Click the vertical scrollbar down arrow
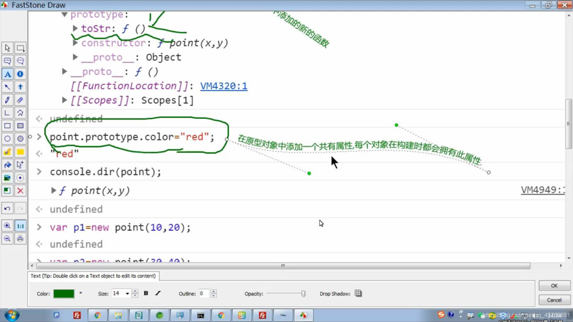The height and width of the screenshot is (322, 573). point(569,258)
